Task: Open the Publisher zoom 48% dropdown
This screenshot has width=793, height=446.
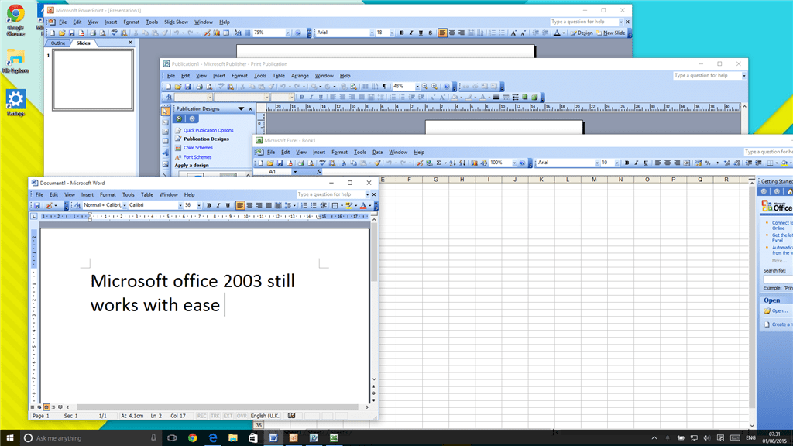Action: pyautogui.click(x=417, y=87)
